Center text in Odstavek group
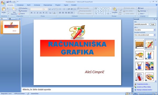Viewport: 158px width, 95px height. (x=63, y=13)
